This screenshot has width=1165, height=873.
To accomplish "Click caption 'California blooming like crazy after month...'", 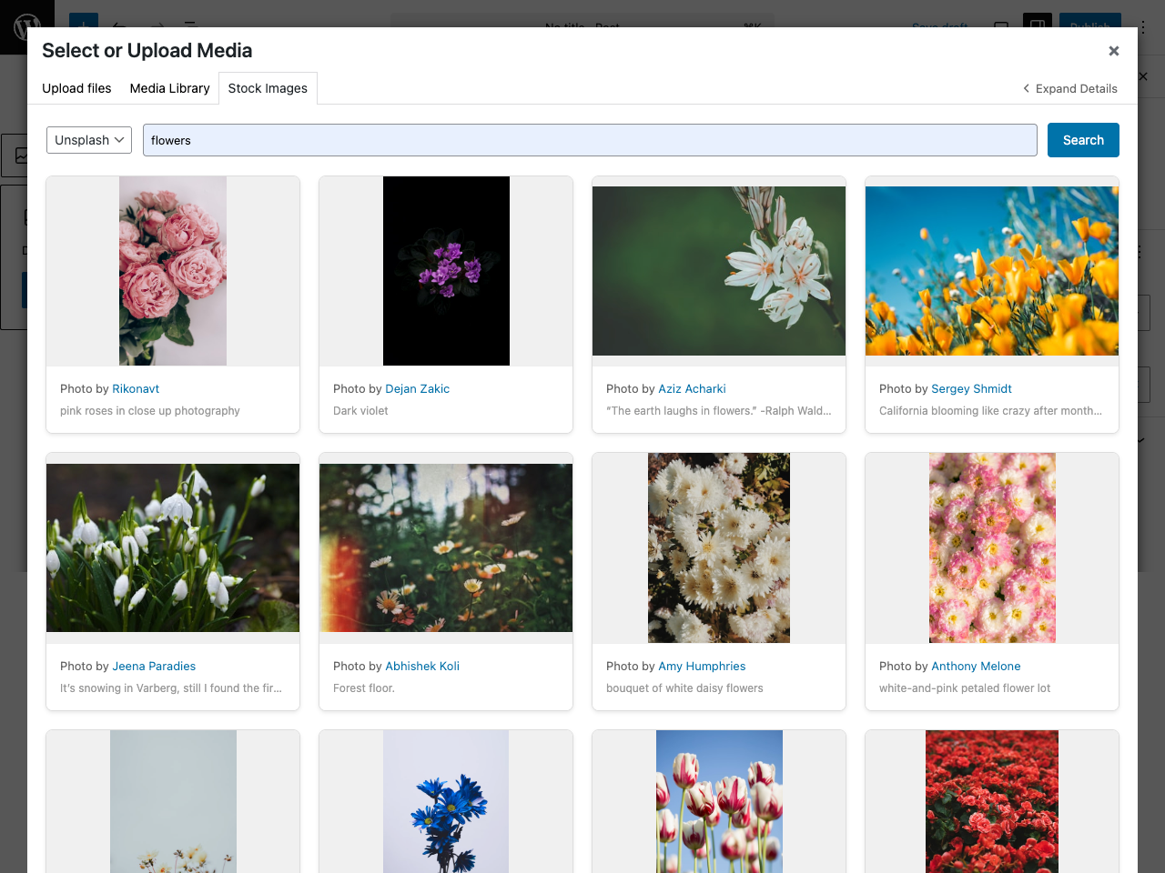I will (990, 411).
